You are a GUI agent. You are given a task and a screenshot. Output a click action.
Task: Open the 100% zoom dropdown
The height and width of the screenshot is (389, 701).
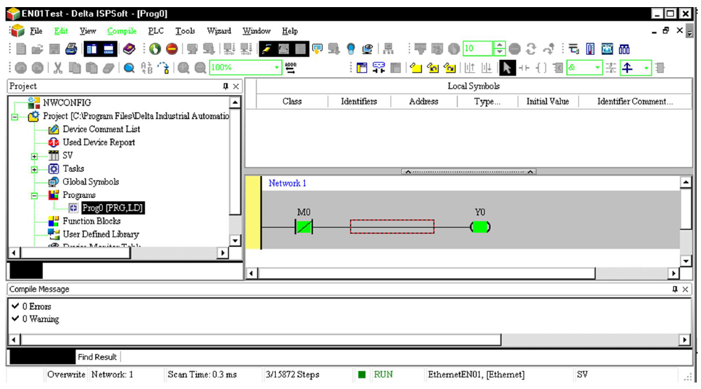[278, 68]
